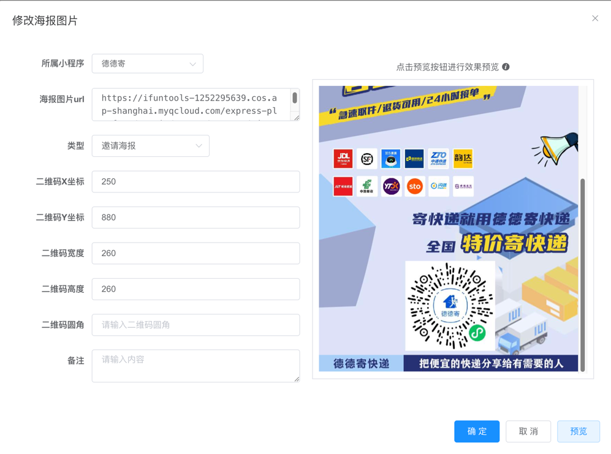Focus the 二维码Y坐标 field with 880
The width and height of the screenshot is (611, 454).
[x=195, y=218]
